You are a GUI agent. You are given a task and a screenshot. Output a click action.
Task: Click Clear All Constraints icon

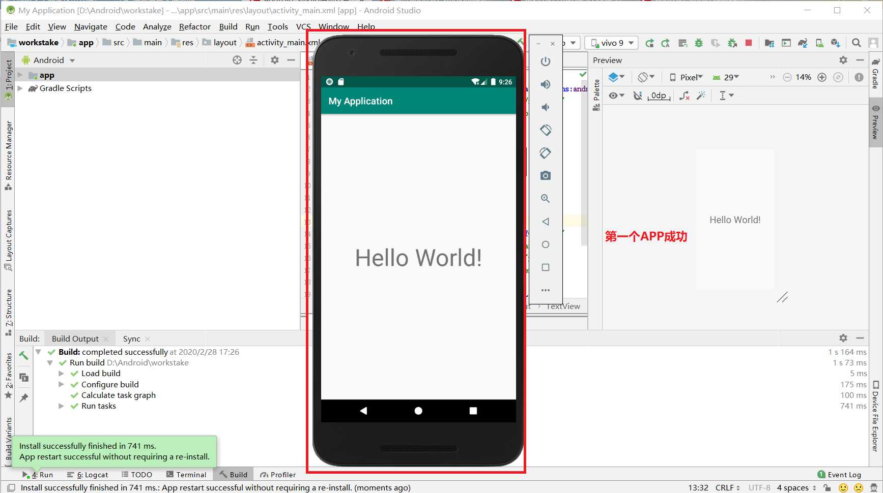[x=685, y=96]
